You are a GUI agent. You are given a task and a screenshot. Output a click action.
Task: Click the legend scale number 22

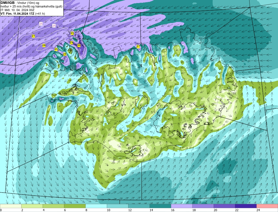tap(237, 210)
